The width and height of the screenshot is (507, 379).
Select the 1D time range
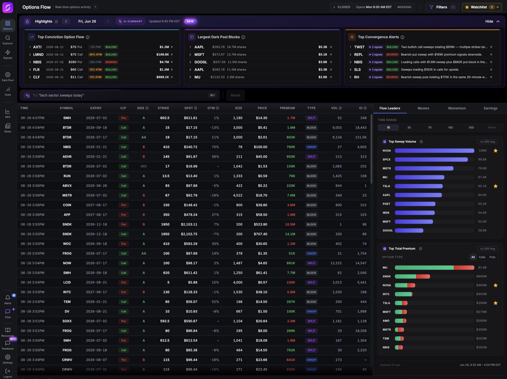(388, 127)
